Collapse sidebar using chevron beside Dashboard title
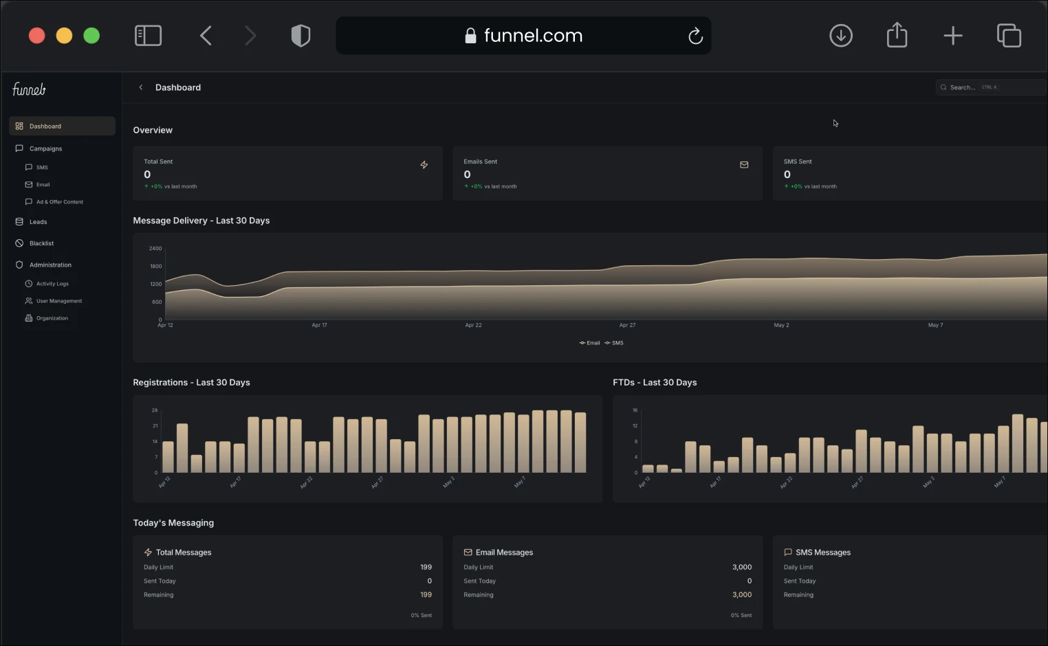 tap(141, 87)
